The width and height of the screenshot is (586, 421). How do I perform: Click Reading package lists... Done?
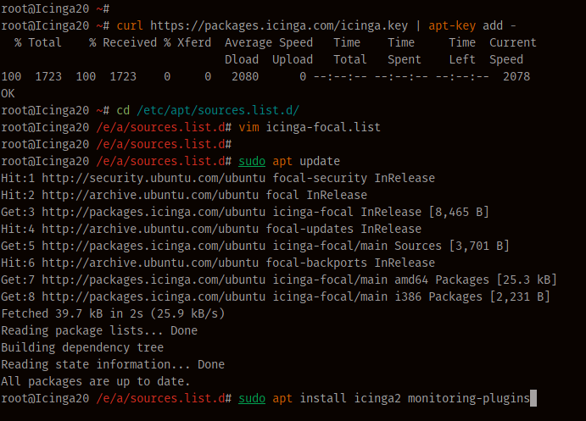point(99,330)
